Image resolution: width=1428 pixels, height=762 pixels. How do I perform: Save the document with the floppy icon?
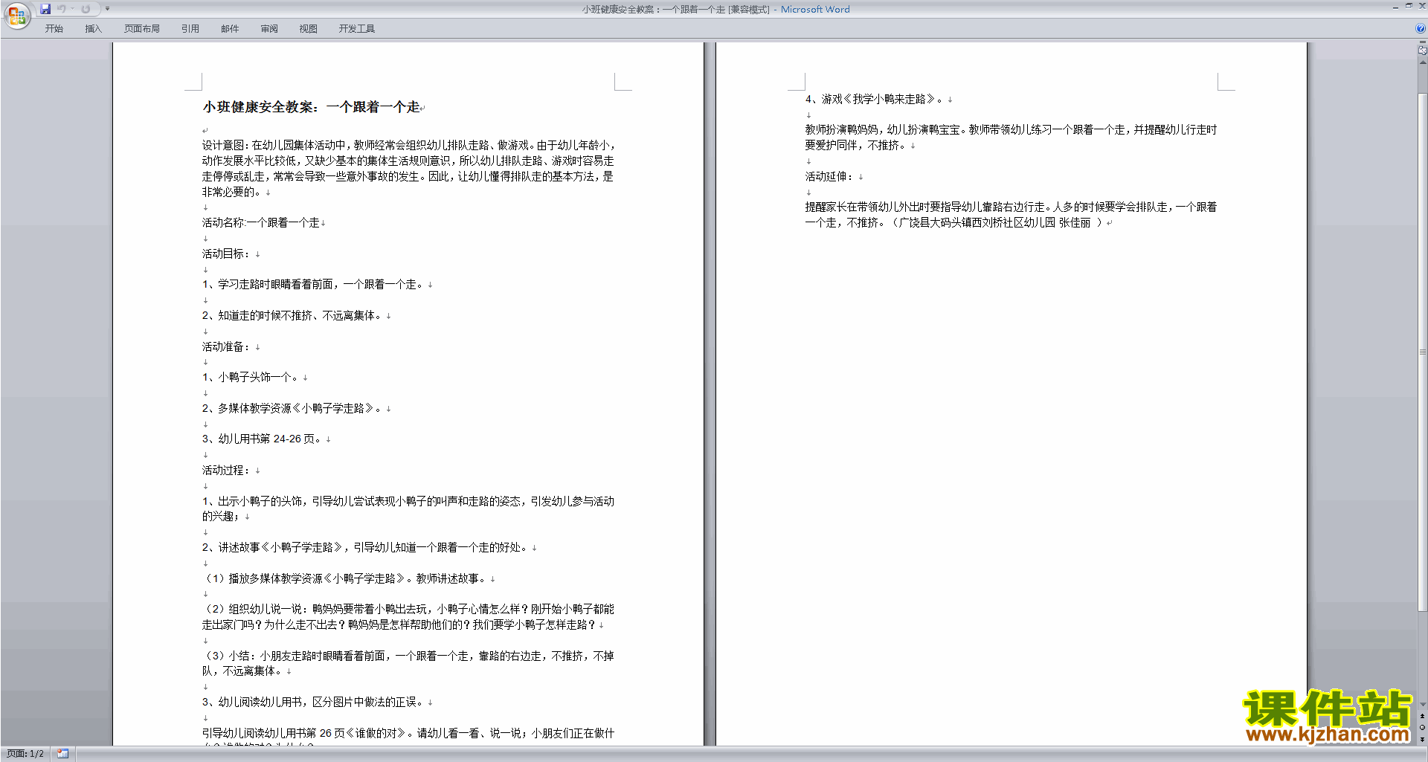[x=45, y=9]
